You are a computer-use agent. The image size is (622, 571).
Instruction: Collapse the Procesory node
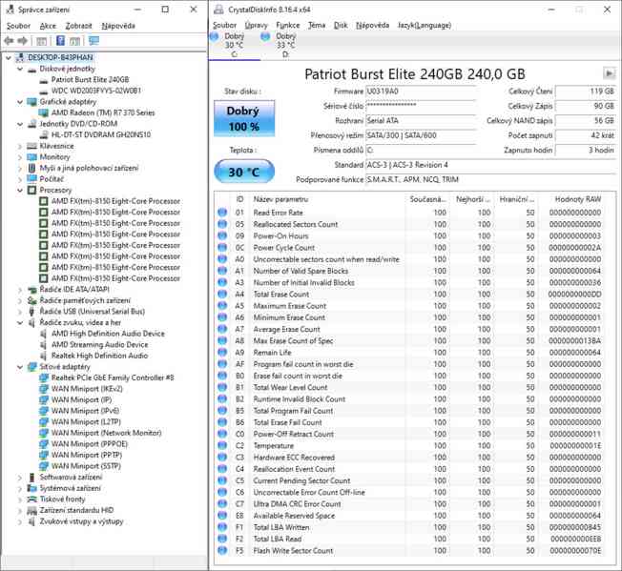pyautogui.click(x=20, y=191)
